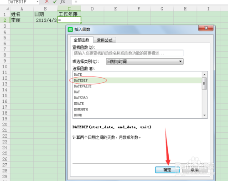This screenshot has width=228, height=181.
Task: Click the function list scroll down arrow
Action: (204, 115)
